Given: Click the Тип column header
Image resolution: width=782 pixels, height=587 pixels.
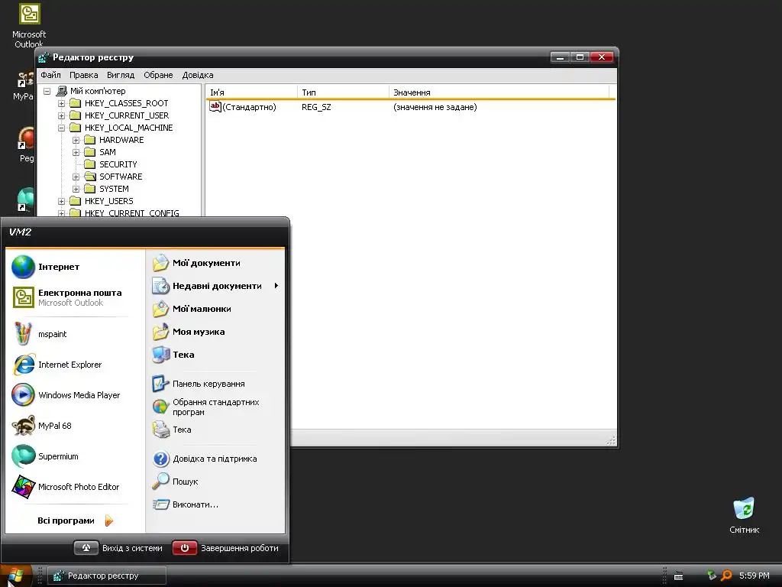Looking at the screenshot, I should tap(343, 92).
